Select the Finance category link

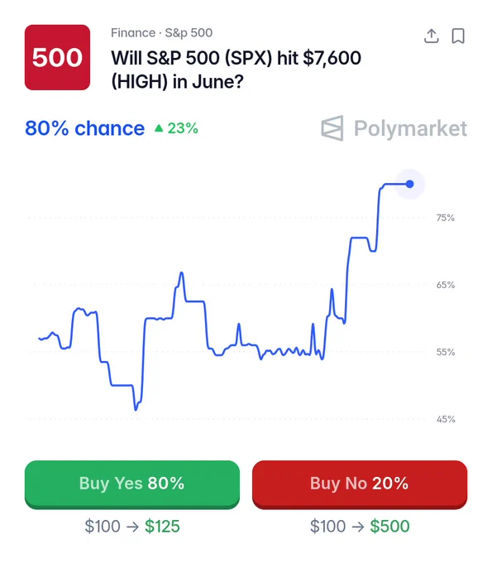133,32
